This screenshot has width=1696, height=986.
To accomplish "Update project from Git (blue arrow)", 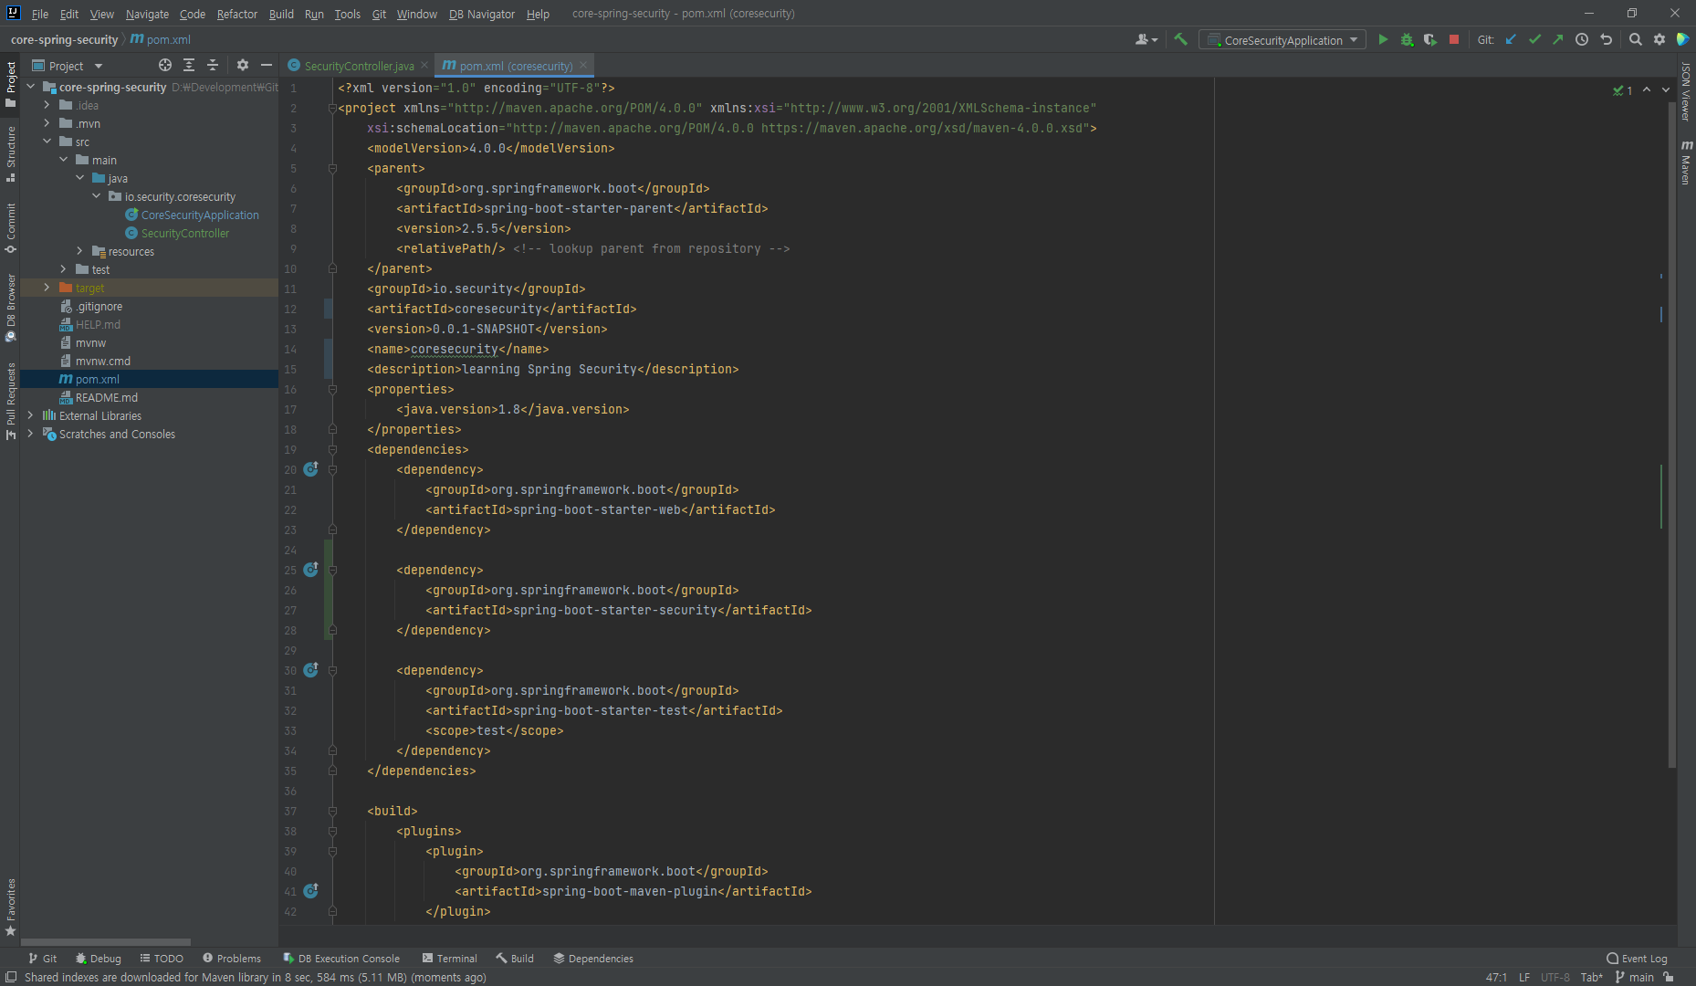I will (x=1511, y=39).
